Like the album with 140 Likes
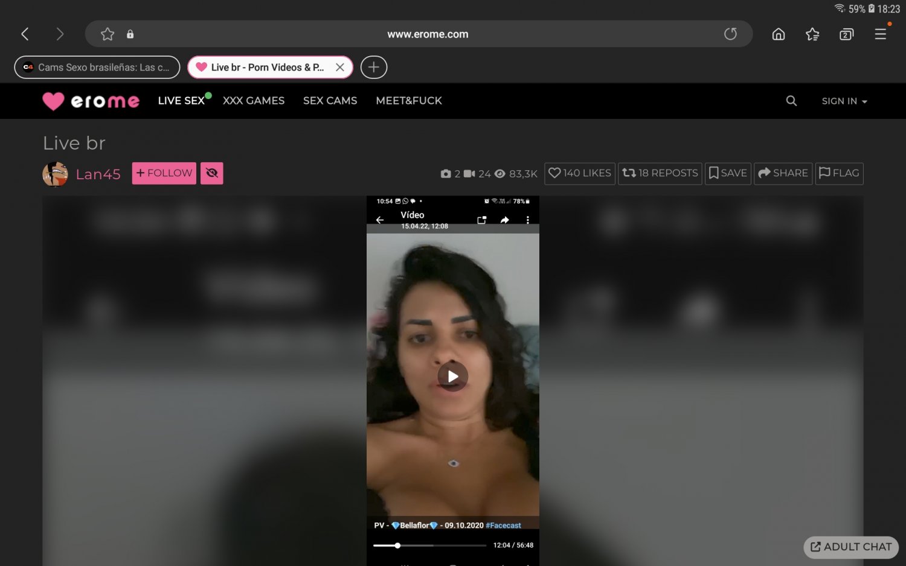906x566 pixels. (579, 173)
